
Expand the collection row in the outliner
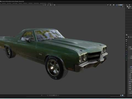click(128, 8)
